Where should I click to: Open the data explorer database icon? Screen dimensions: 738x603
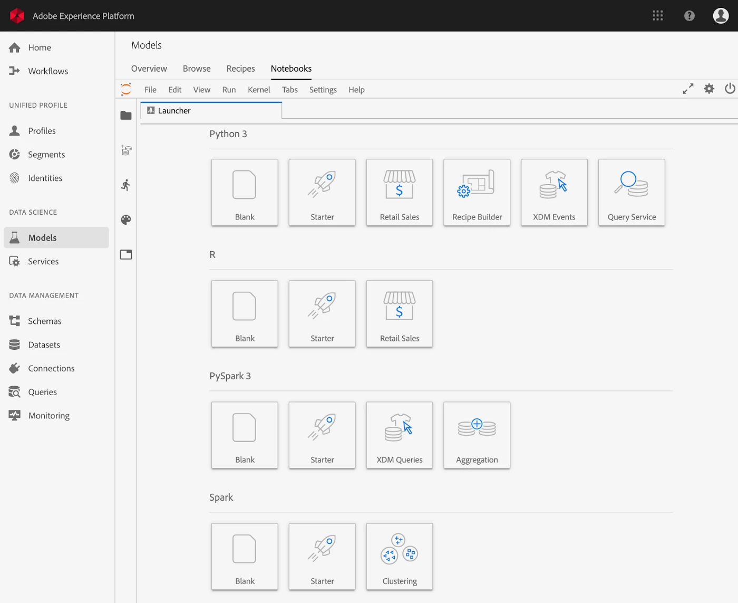coord(126,150)
